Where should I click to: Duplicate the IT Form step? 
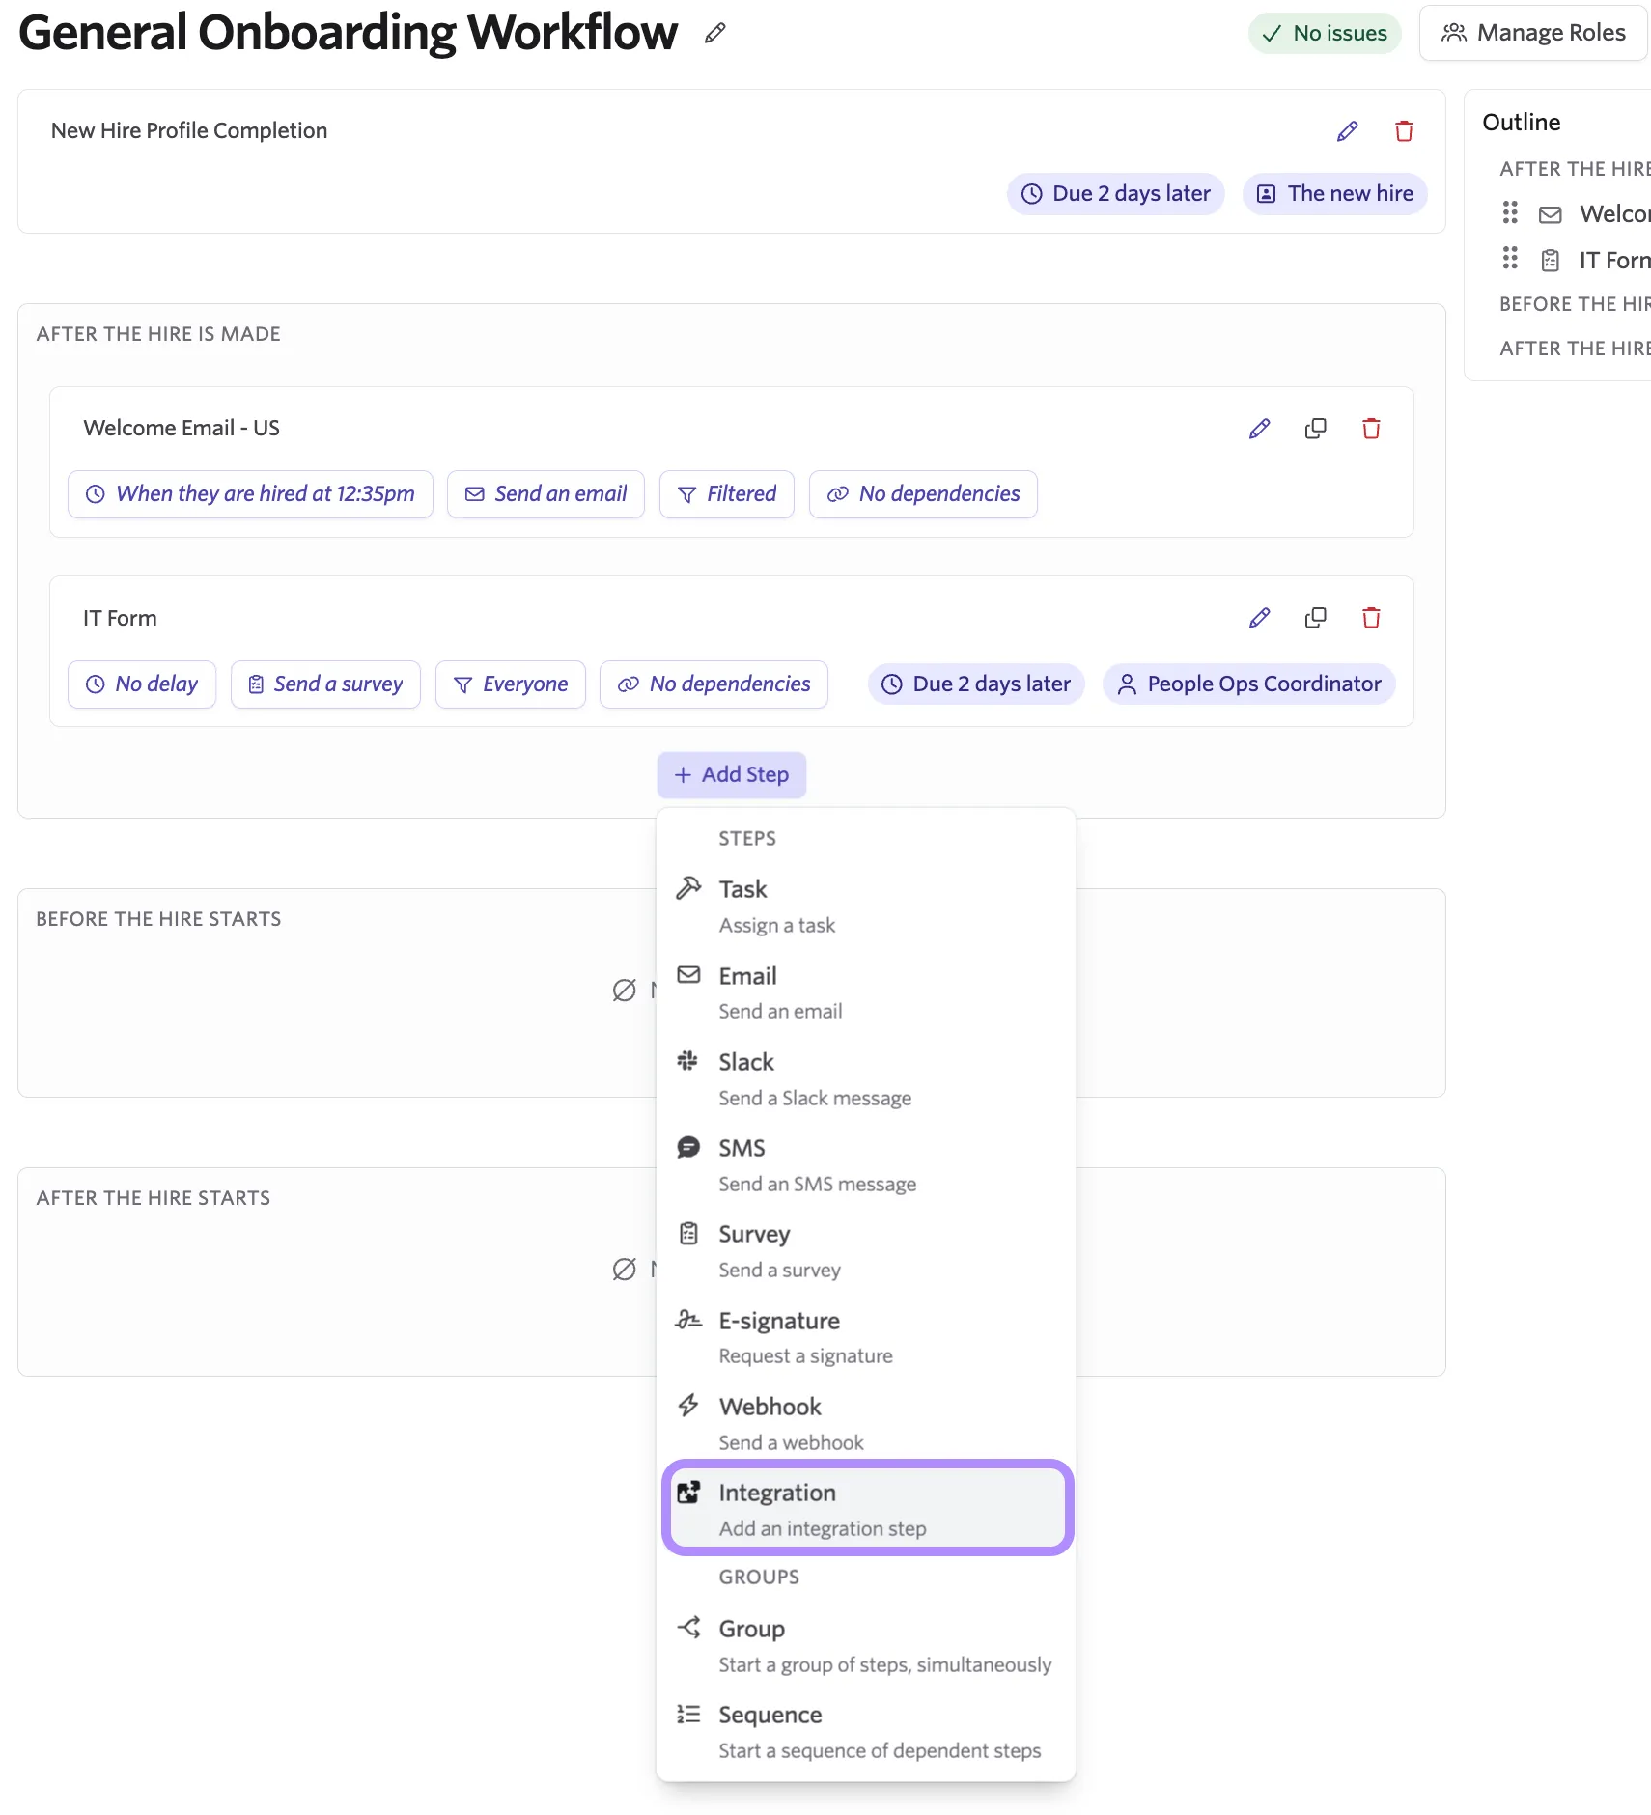tap(1316, 618)
